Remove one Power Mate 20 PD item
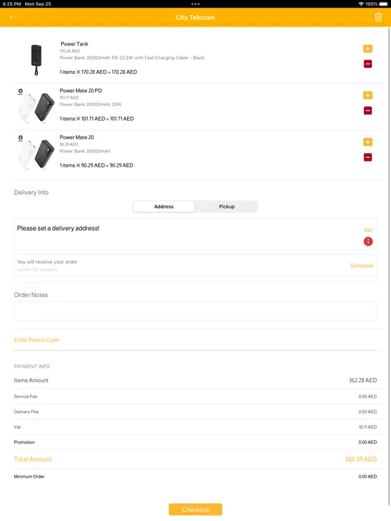391x521 pixels. tap(367, 111)
